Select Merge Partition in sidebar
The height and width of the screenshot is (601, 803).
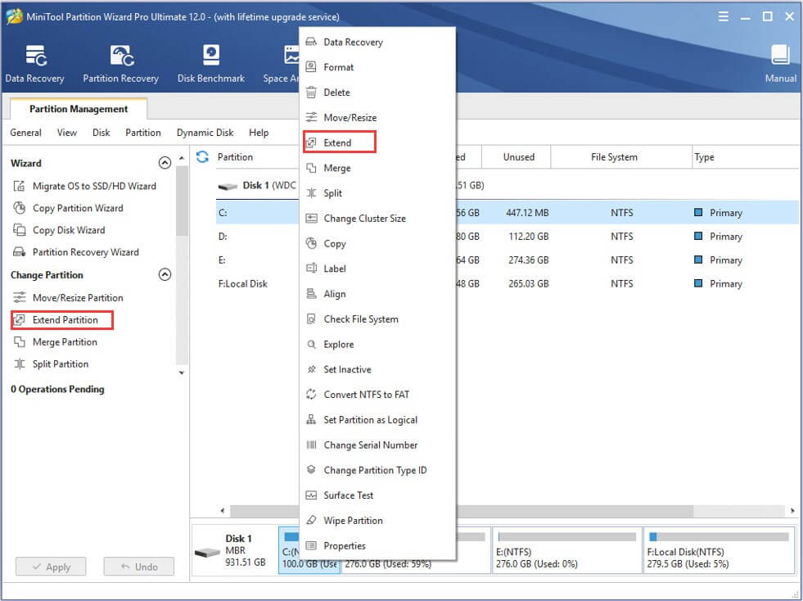tap(56, 341)
